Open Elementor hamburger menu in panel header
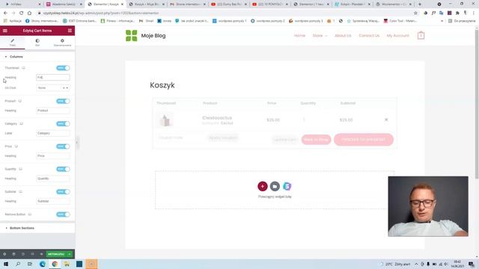 (5, 31)
